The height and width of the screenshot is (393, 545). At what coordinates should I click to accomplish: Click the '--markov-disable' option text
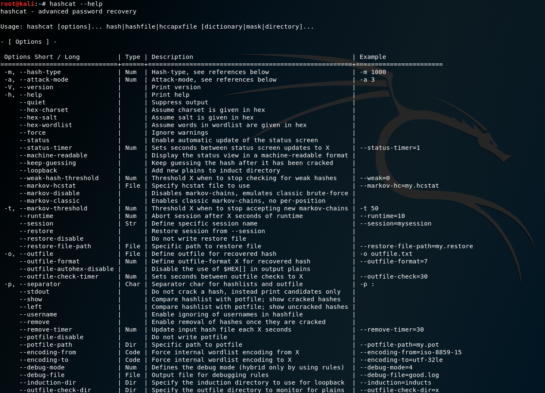coord(50,193)
